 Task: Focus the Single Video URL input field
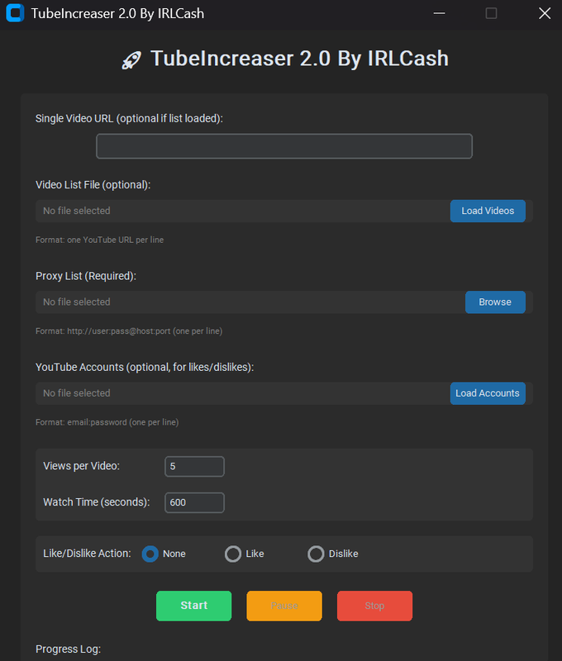(x=284, y=146)
